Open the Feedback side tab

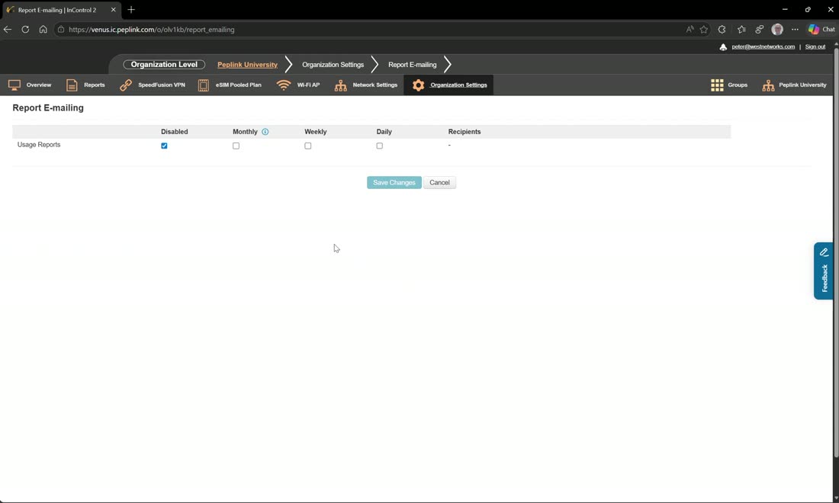(x=824, y=271)
